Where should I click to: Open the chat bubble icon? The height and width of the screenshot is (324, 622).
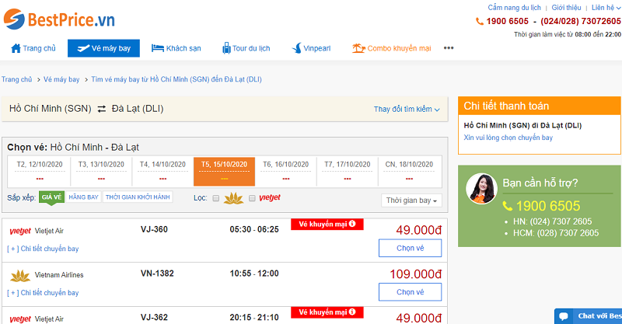[x=563, y=316]
